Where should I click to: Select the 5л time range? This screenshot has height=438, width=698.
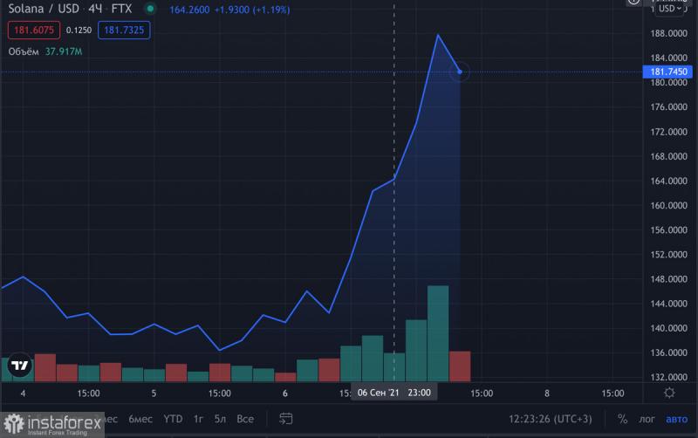pyautogui.click(x=219, y=419)
